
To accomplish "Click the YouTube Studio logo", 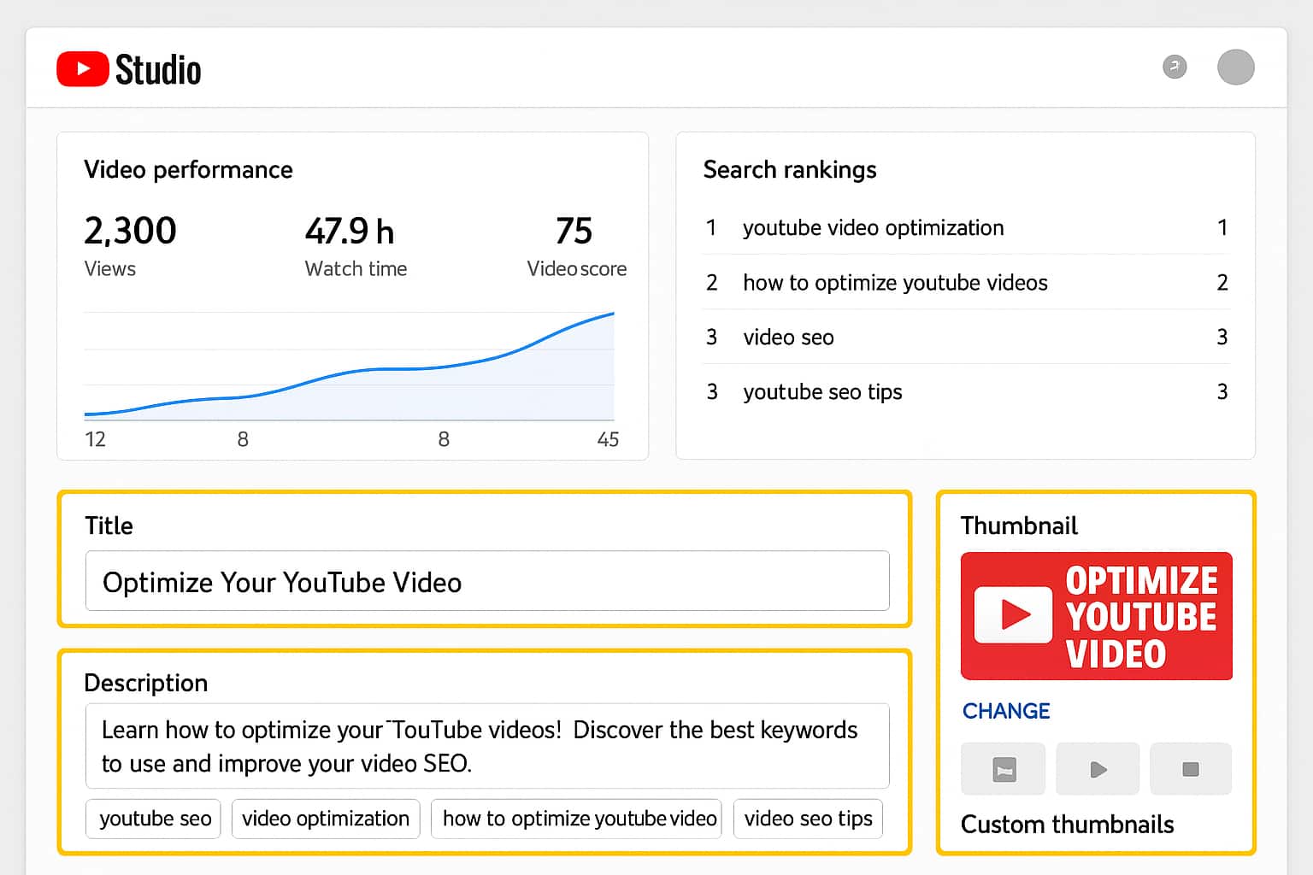I will [x=129, y=69].
